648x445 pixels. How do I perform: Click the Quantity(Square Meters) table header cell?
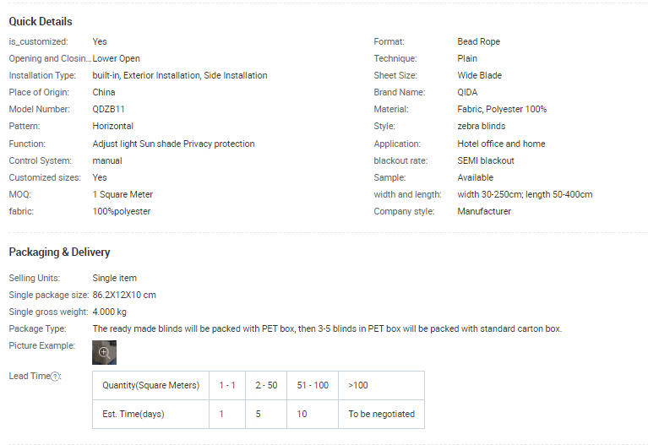tap(150, 385)
